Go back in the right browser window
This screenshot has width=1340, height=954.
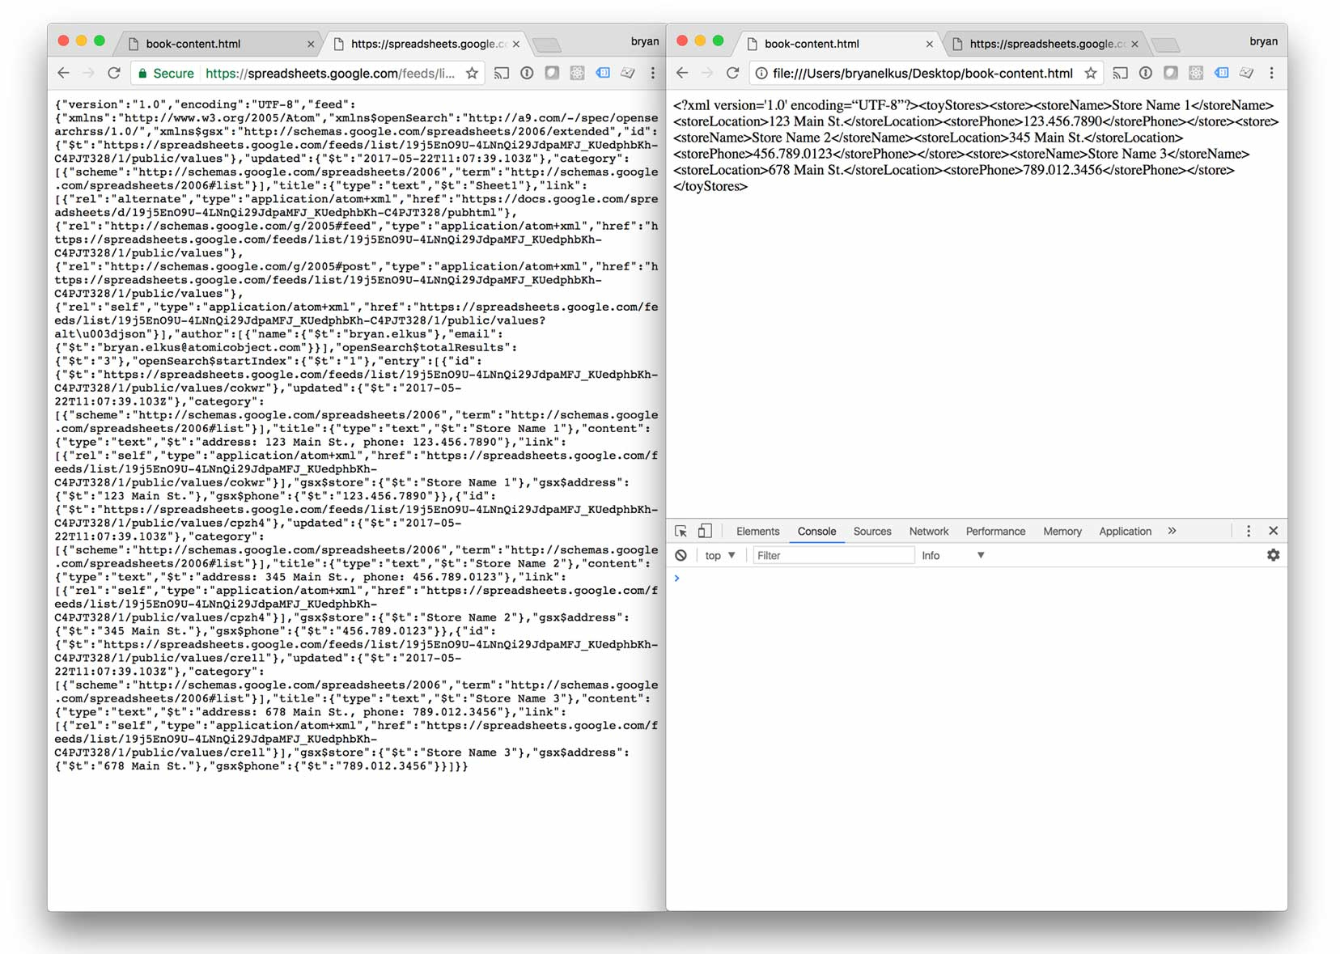point(682,74)
